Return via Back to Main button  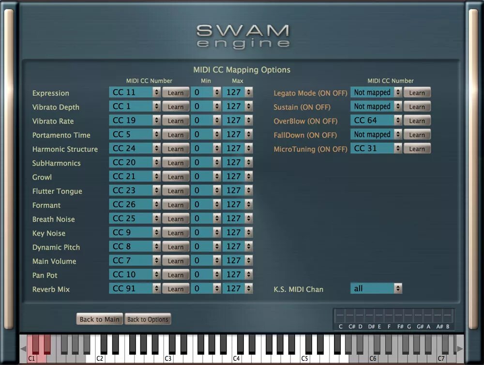(99, 319)
